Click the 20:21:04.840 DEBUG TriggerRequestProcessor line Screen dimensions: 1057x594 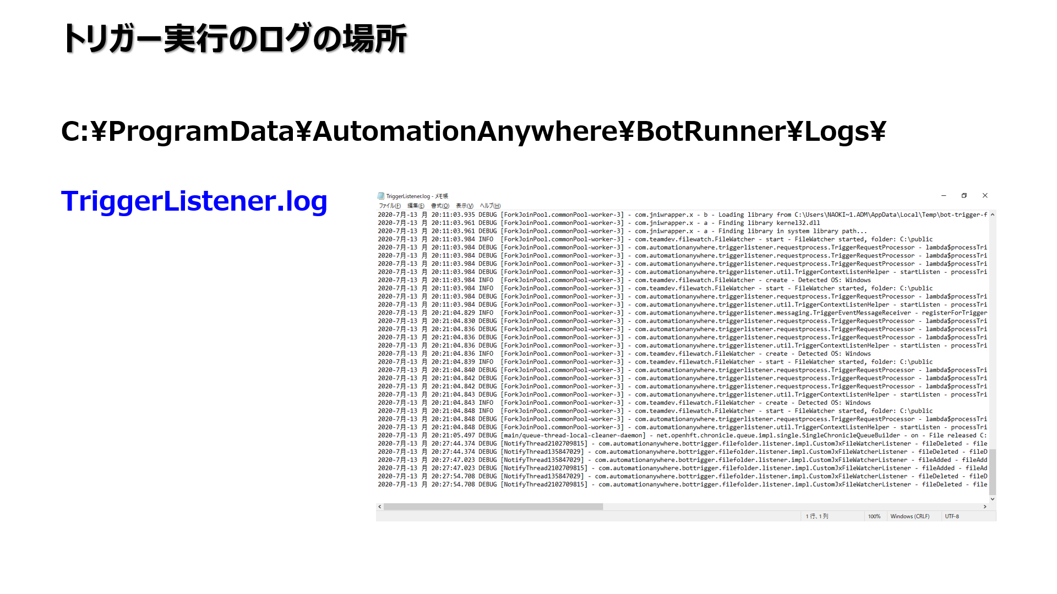coord(683,370)
